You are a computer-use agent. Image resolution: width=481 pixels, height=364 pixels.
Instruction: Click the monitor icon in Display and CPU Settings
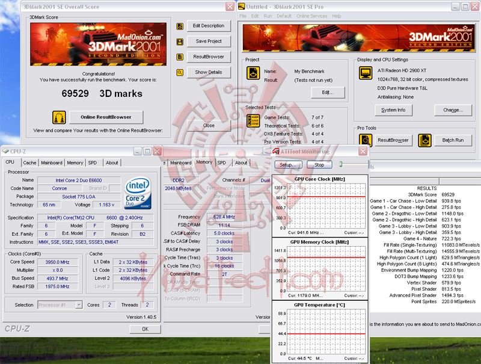pos(366,73)
